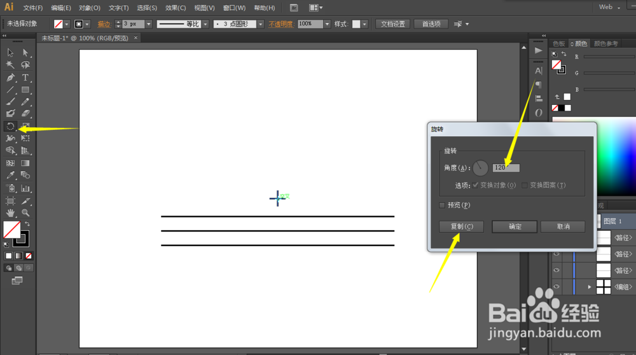Open the OpenType panel icon

(x=538, y=113)
